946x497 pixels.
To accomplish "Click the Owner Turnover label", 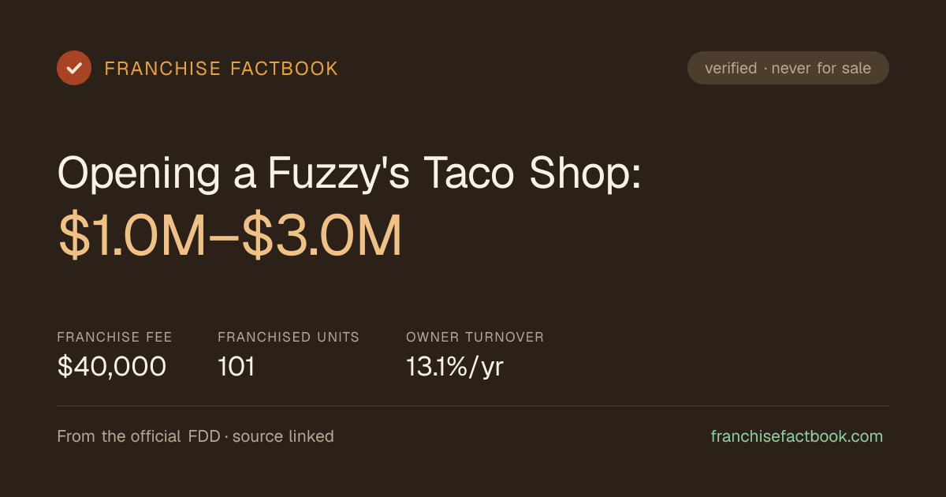I will (x=475, y=337).
